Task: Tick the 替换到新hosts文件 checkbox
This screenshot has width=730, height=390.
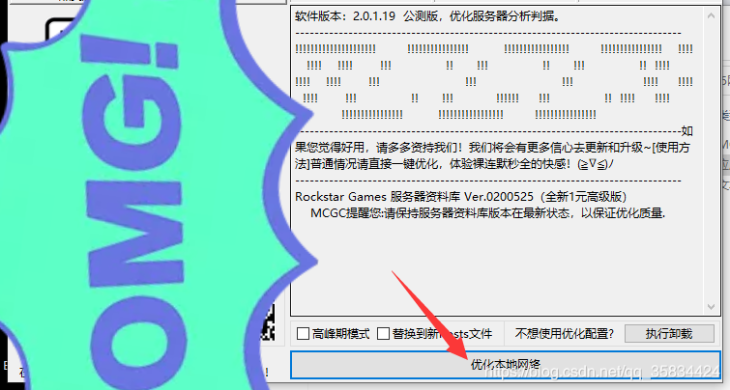Action: 383,334
